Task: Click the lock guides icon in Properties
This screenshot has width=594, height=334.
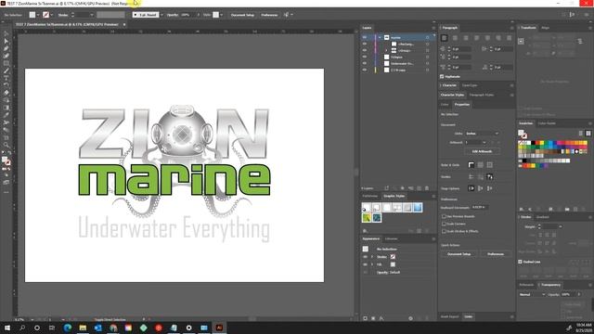Action: (x=481, y=177)
